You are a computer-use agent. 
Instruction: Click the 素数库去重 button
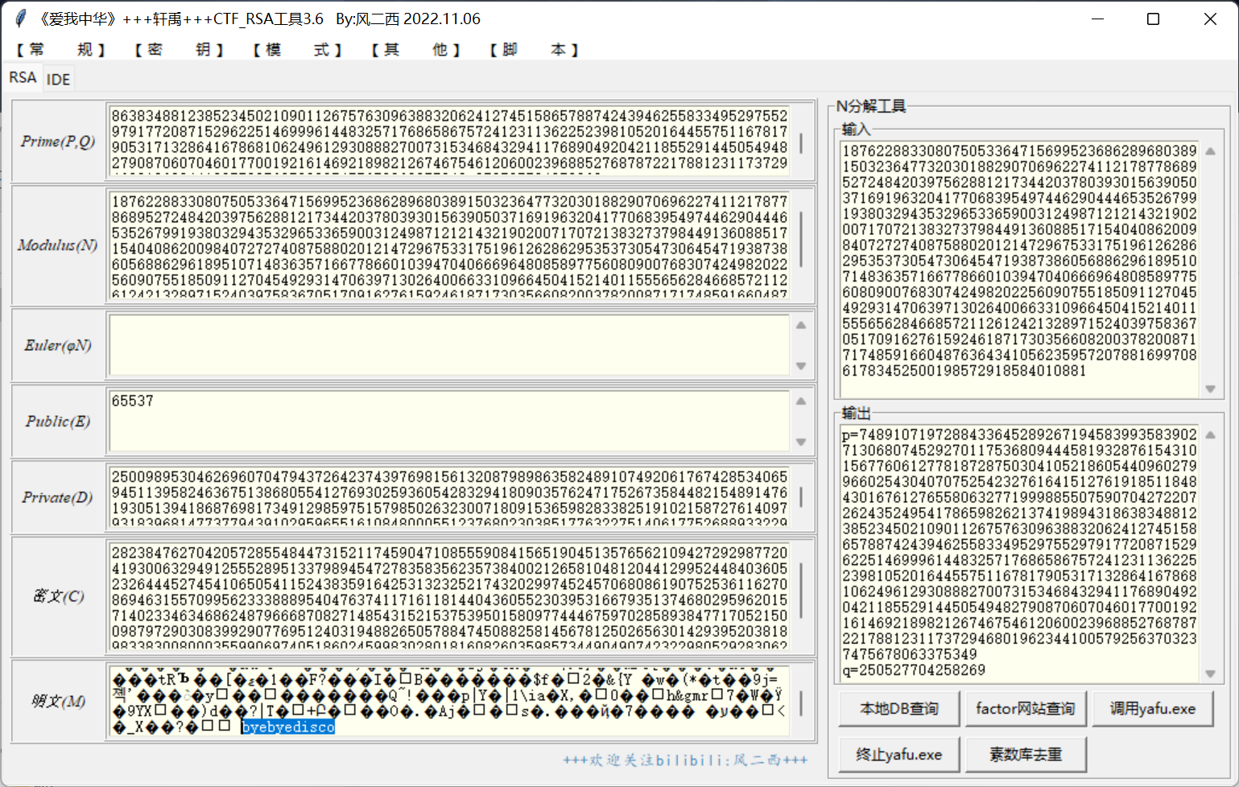(1026, 755)
